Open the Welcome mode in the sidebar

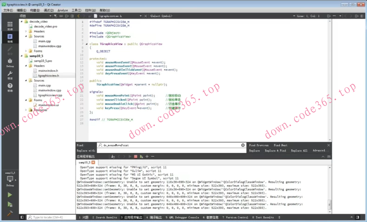[10, 26]
